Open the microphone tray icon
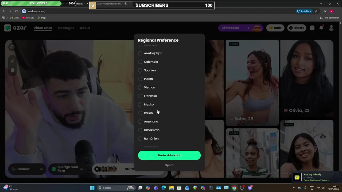The image size is (342, 192). [x=305, y=188]
